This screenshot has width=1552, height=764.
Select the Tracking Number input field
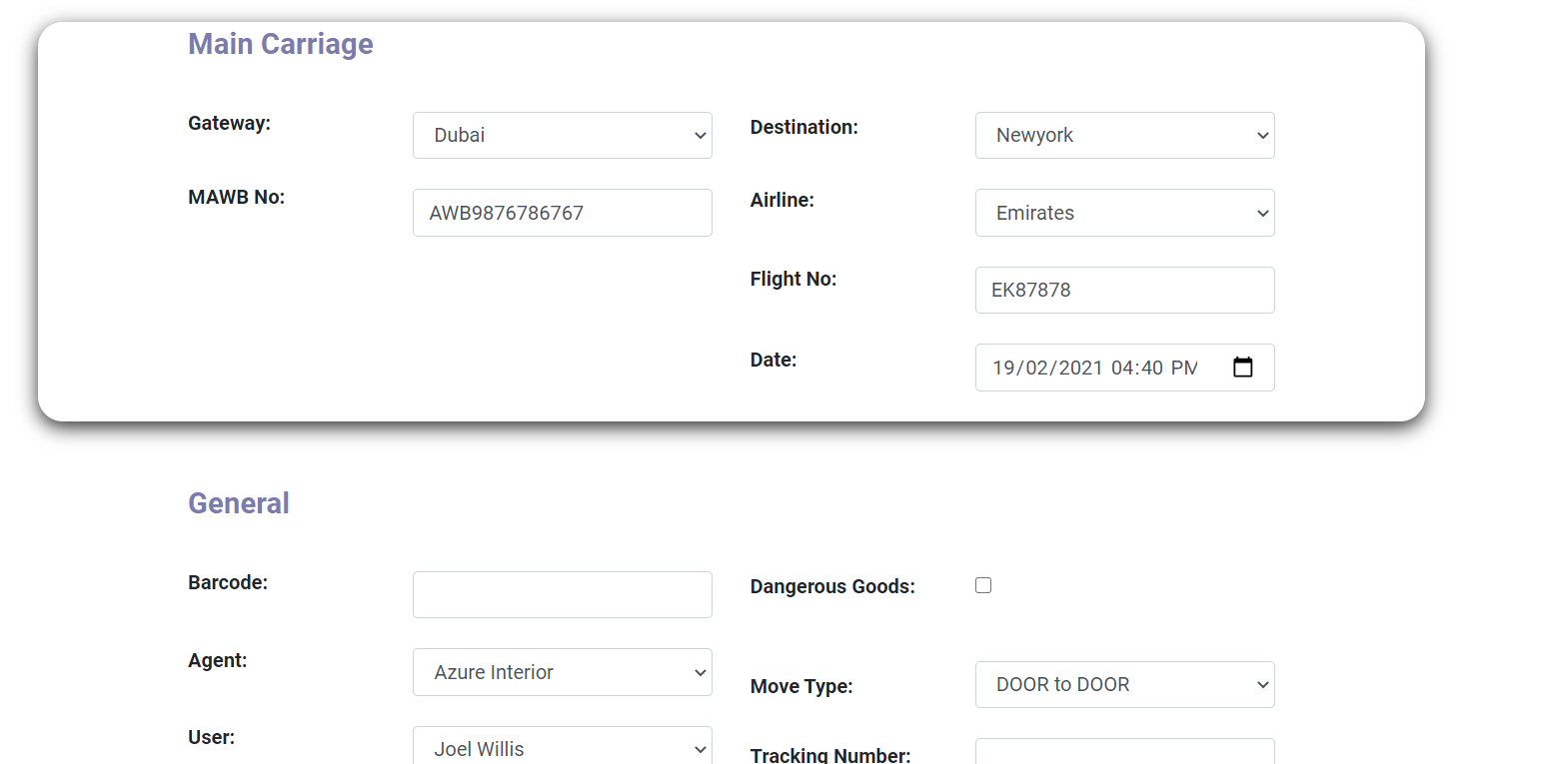tap(1124, 752)
